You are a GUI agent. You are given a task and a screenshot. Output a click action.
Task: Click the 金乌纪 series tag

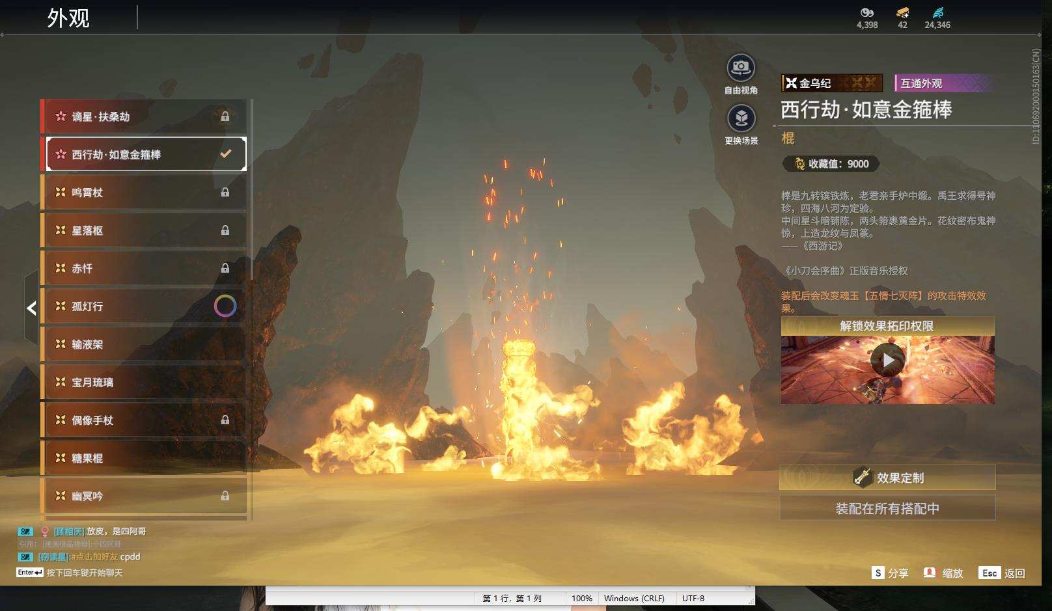pyautogui.click(x=832, y=83)
